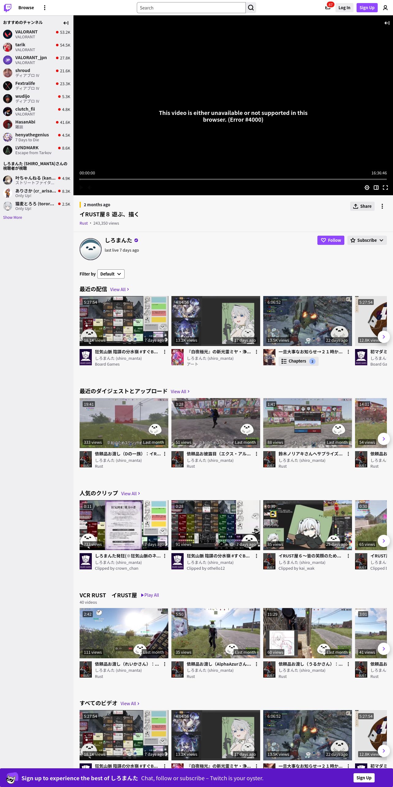The image size is (393, 787).
Task: Open shroud channel in sidebar
Action: (37, 73)
